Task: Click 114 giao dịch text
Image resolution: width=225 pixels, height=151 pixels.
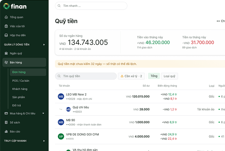Action: click(145, 47)
